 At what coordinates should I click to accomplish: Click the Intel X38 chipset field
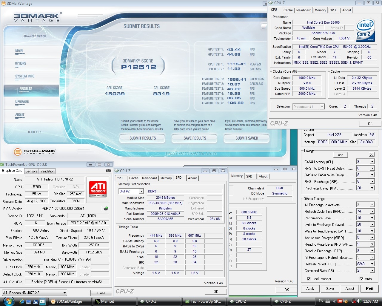334,135
